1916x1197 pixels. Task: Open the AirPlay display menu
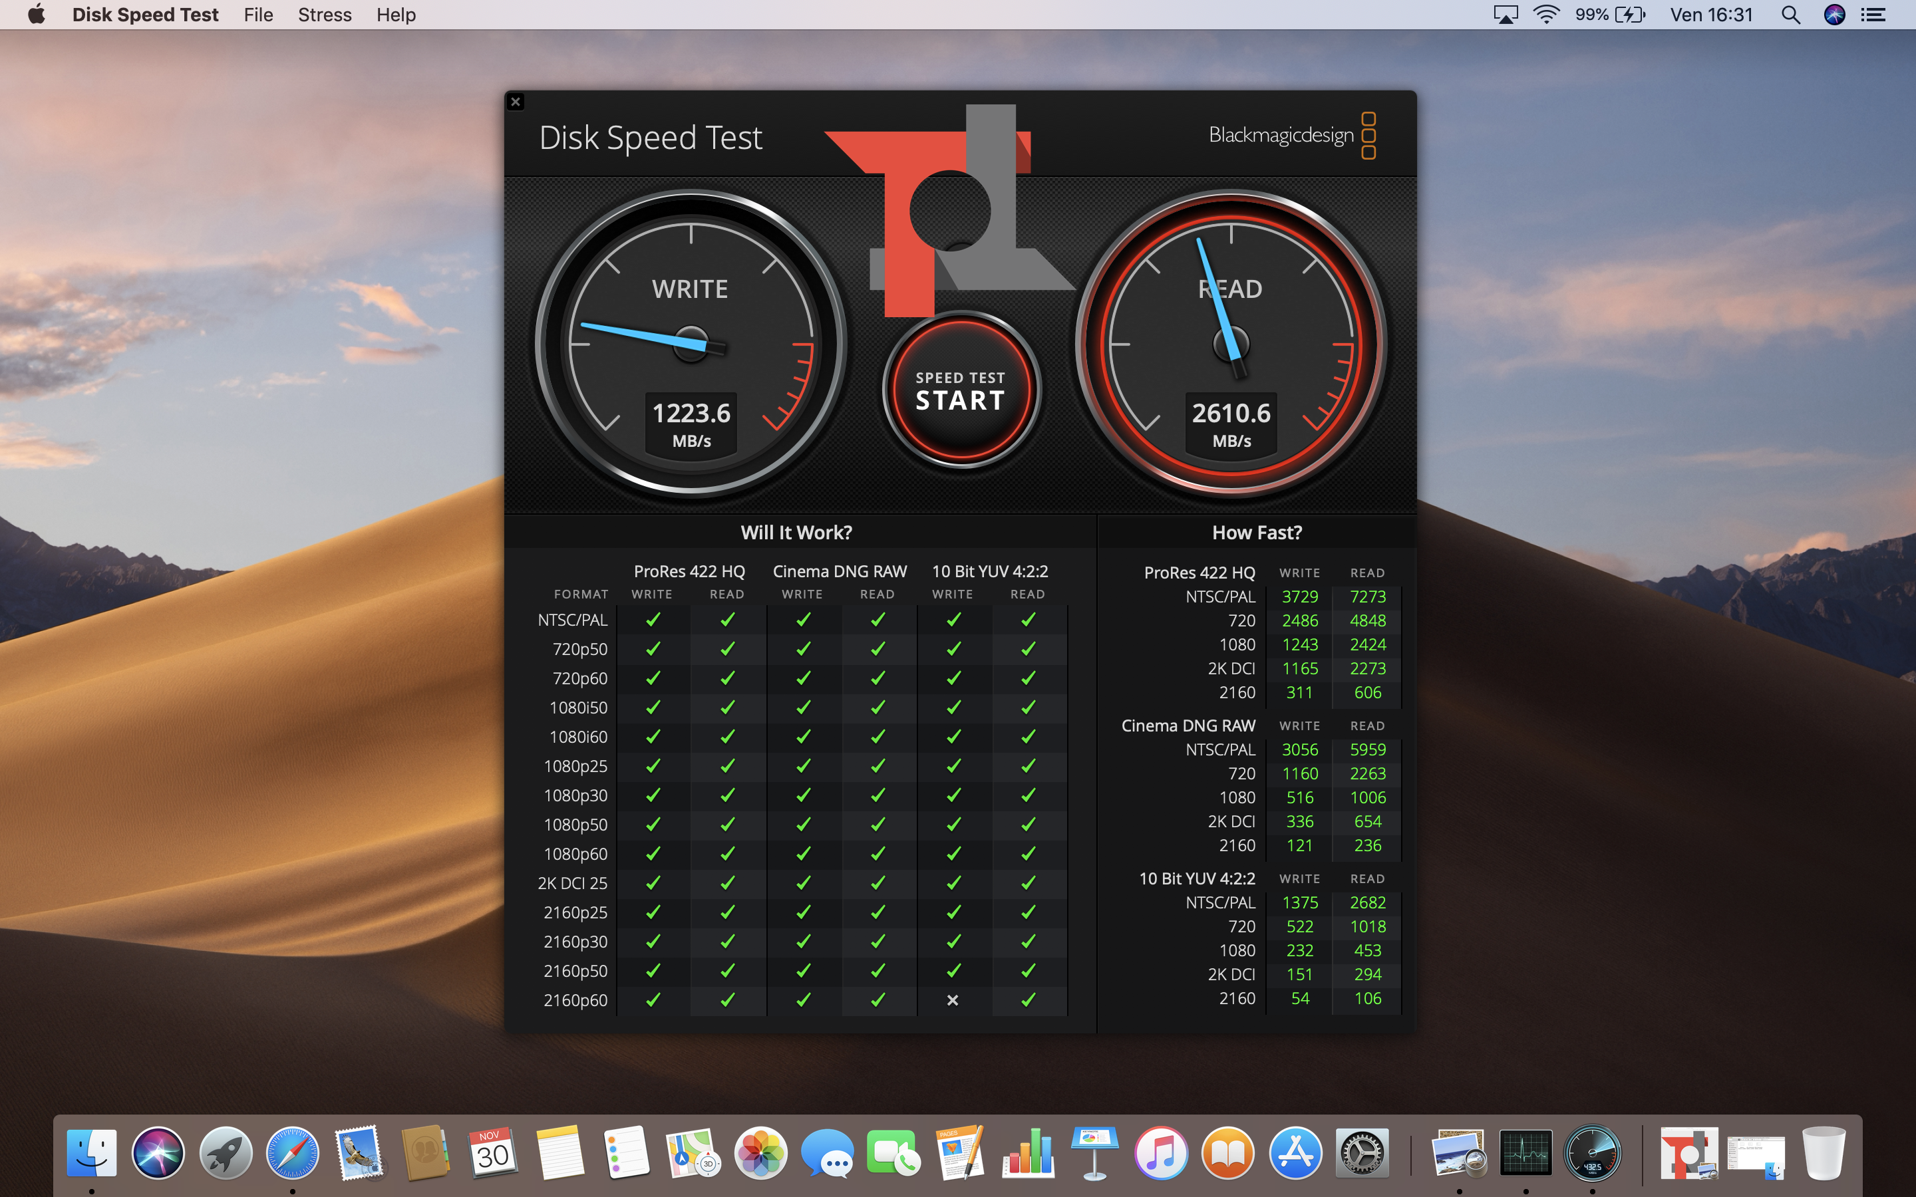[x=1505, y=14]
